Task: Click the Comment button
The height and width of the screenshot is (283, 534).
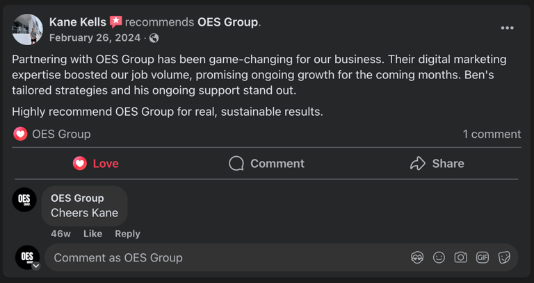Action: 267,164
